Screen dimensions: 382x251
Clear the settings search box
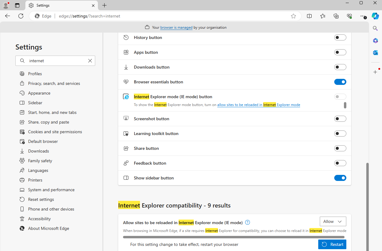coord(90,61)
